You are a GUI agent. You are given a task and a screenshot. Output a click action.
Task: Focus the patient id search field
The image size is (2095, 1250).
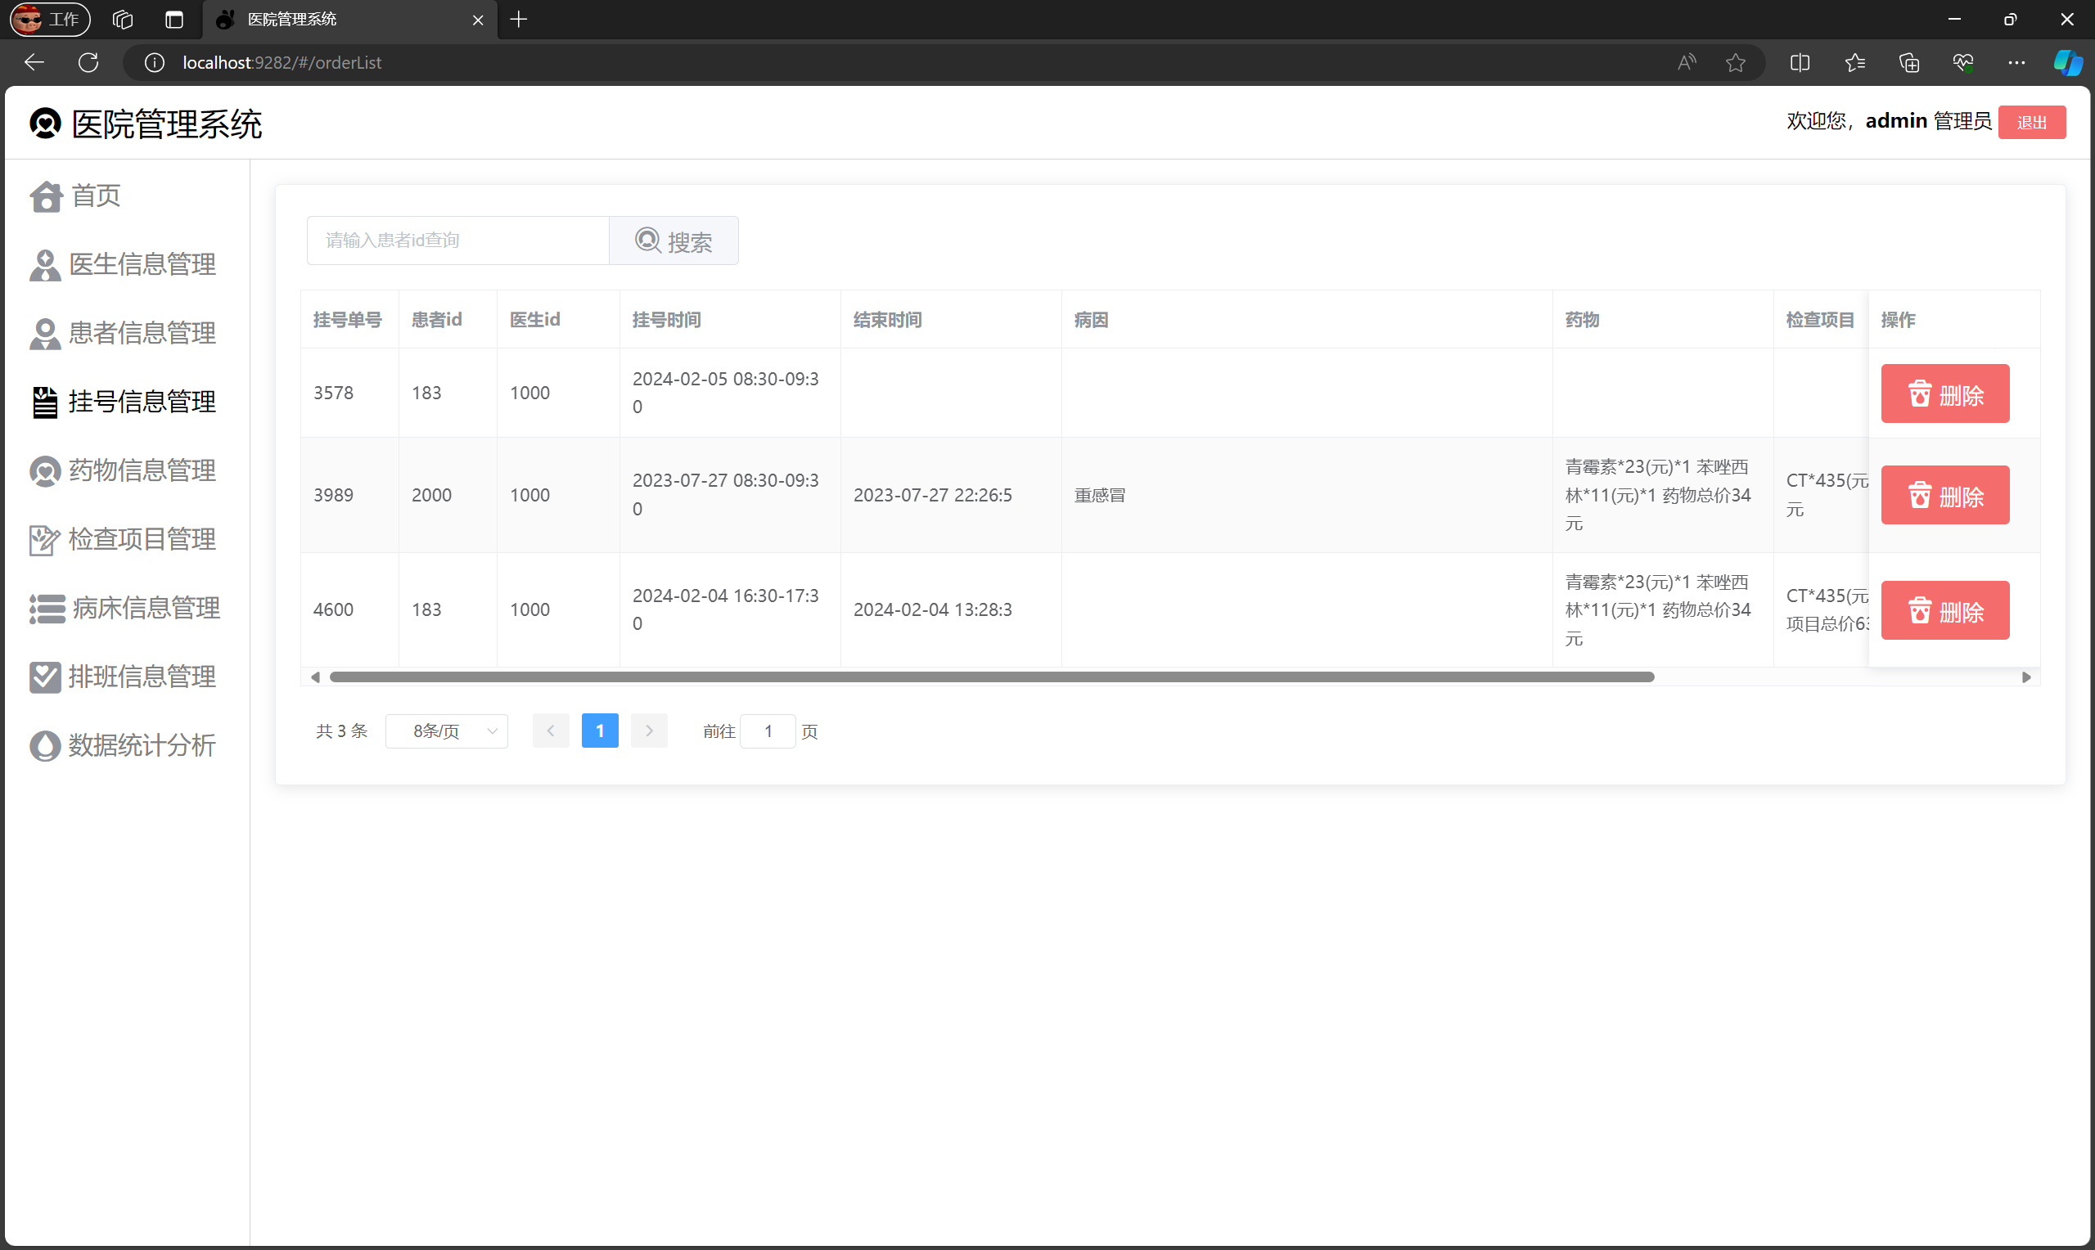pos(457,241)
